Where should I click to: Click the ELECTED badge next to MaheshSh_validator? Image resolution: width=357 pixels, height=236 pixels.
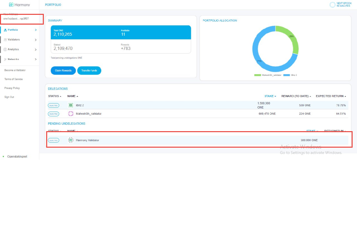point(53,114)
